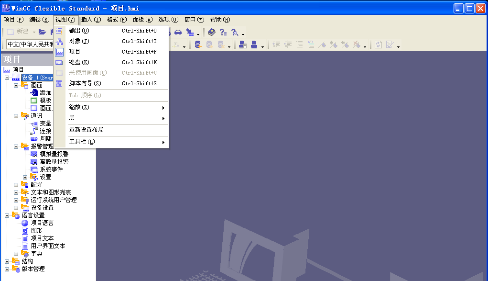The height and width of the screenshot is (281, 488).
Task: Collapse the 报警管理 alarm management folder
Action: (16, 146)
